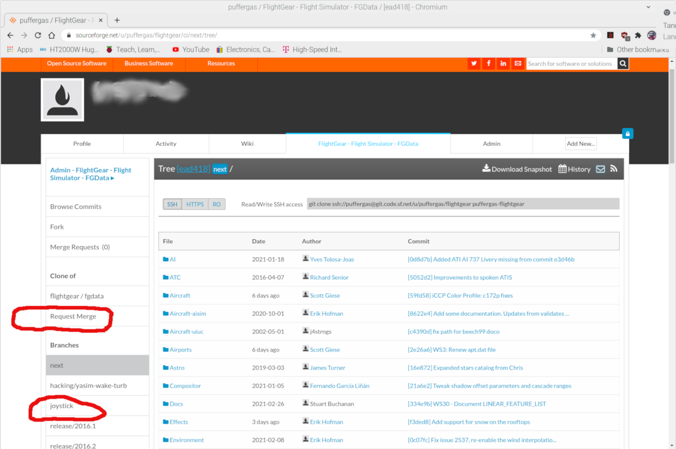The image size is (676, 449).
Task: Switch to the Activity tab
Action: coord(166,143)
